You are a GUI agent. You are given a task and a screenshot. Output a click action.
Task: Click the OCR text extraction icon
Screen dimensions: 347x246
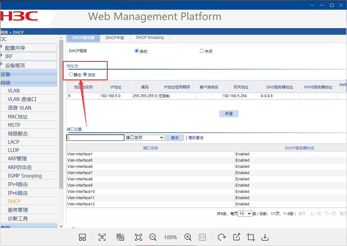(x=102, y=237)
